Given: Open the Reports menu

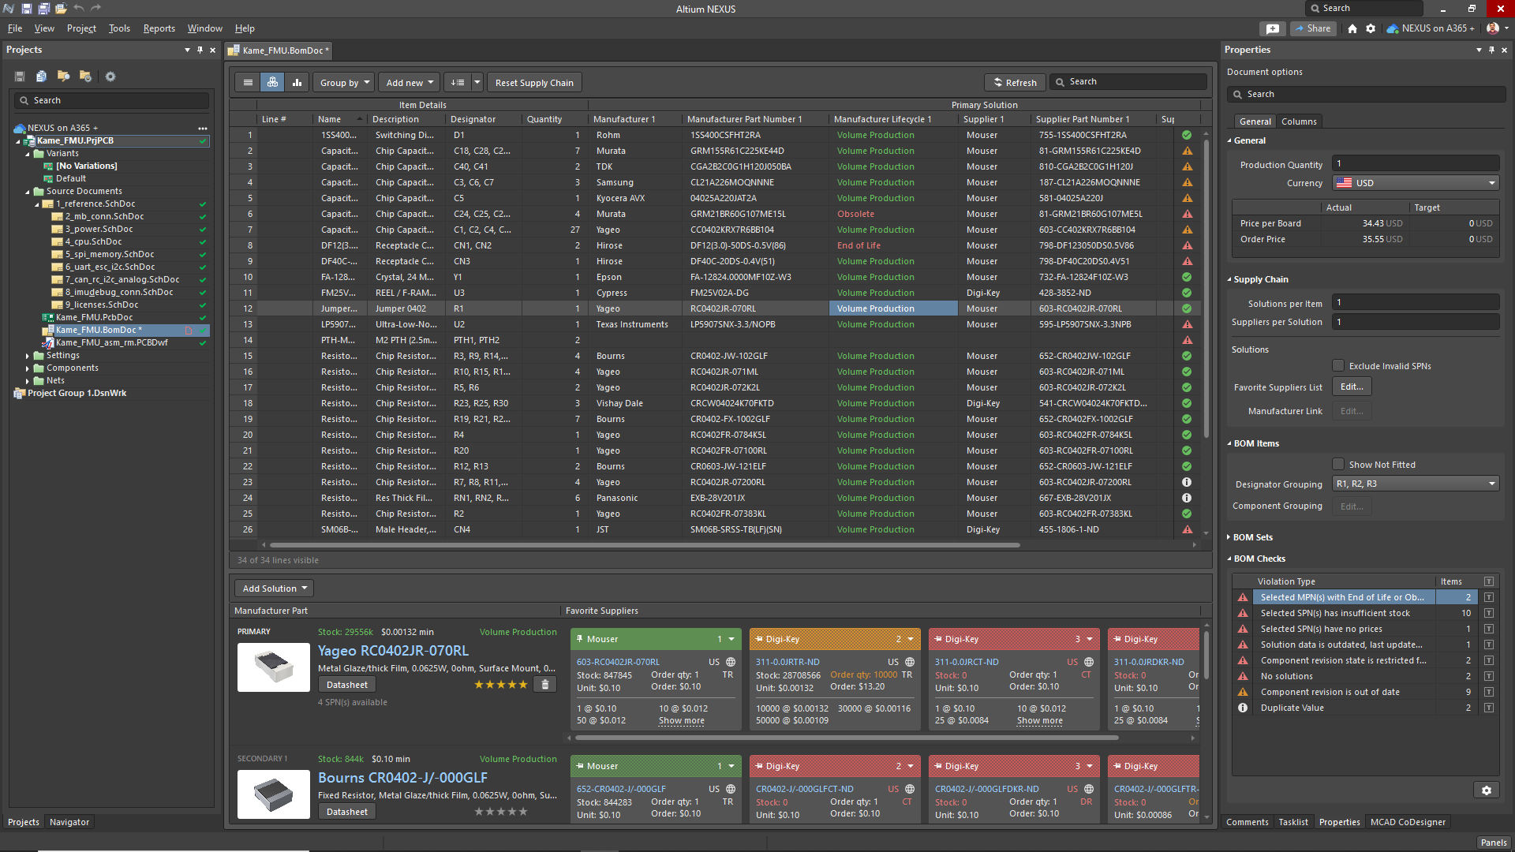Looking at the screenshot, I should (x=159, y=28).
